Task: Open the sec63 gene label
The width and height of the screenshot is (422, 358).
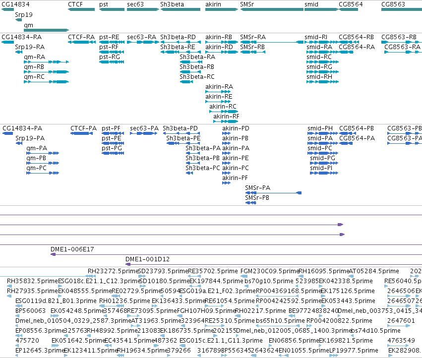Action: click(x=135, y=4)
